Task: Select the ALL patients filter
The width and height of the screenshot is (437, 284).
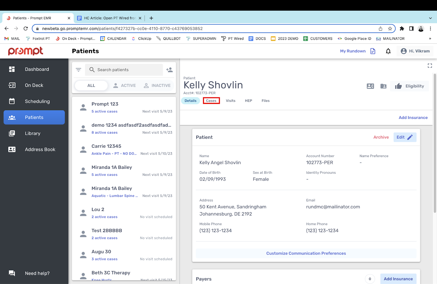Action: [91, 85]
